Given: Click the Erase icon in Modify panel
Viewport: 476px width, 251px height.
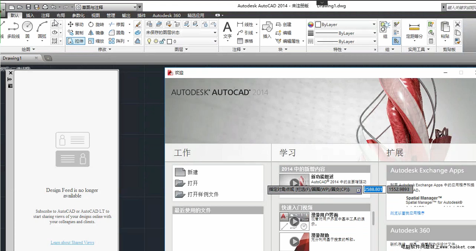Looking at the screenshot, I should (138, 24).
